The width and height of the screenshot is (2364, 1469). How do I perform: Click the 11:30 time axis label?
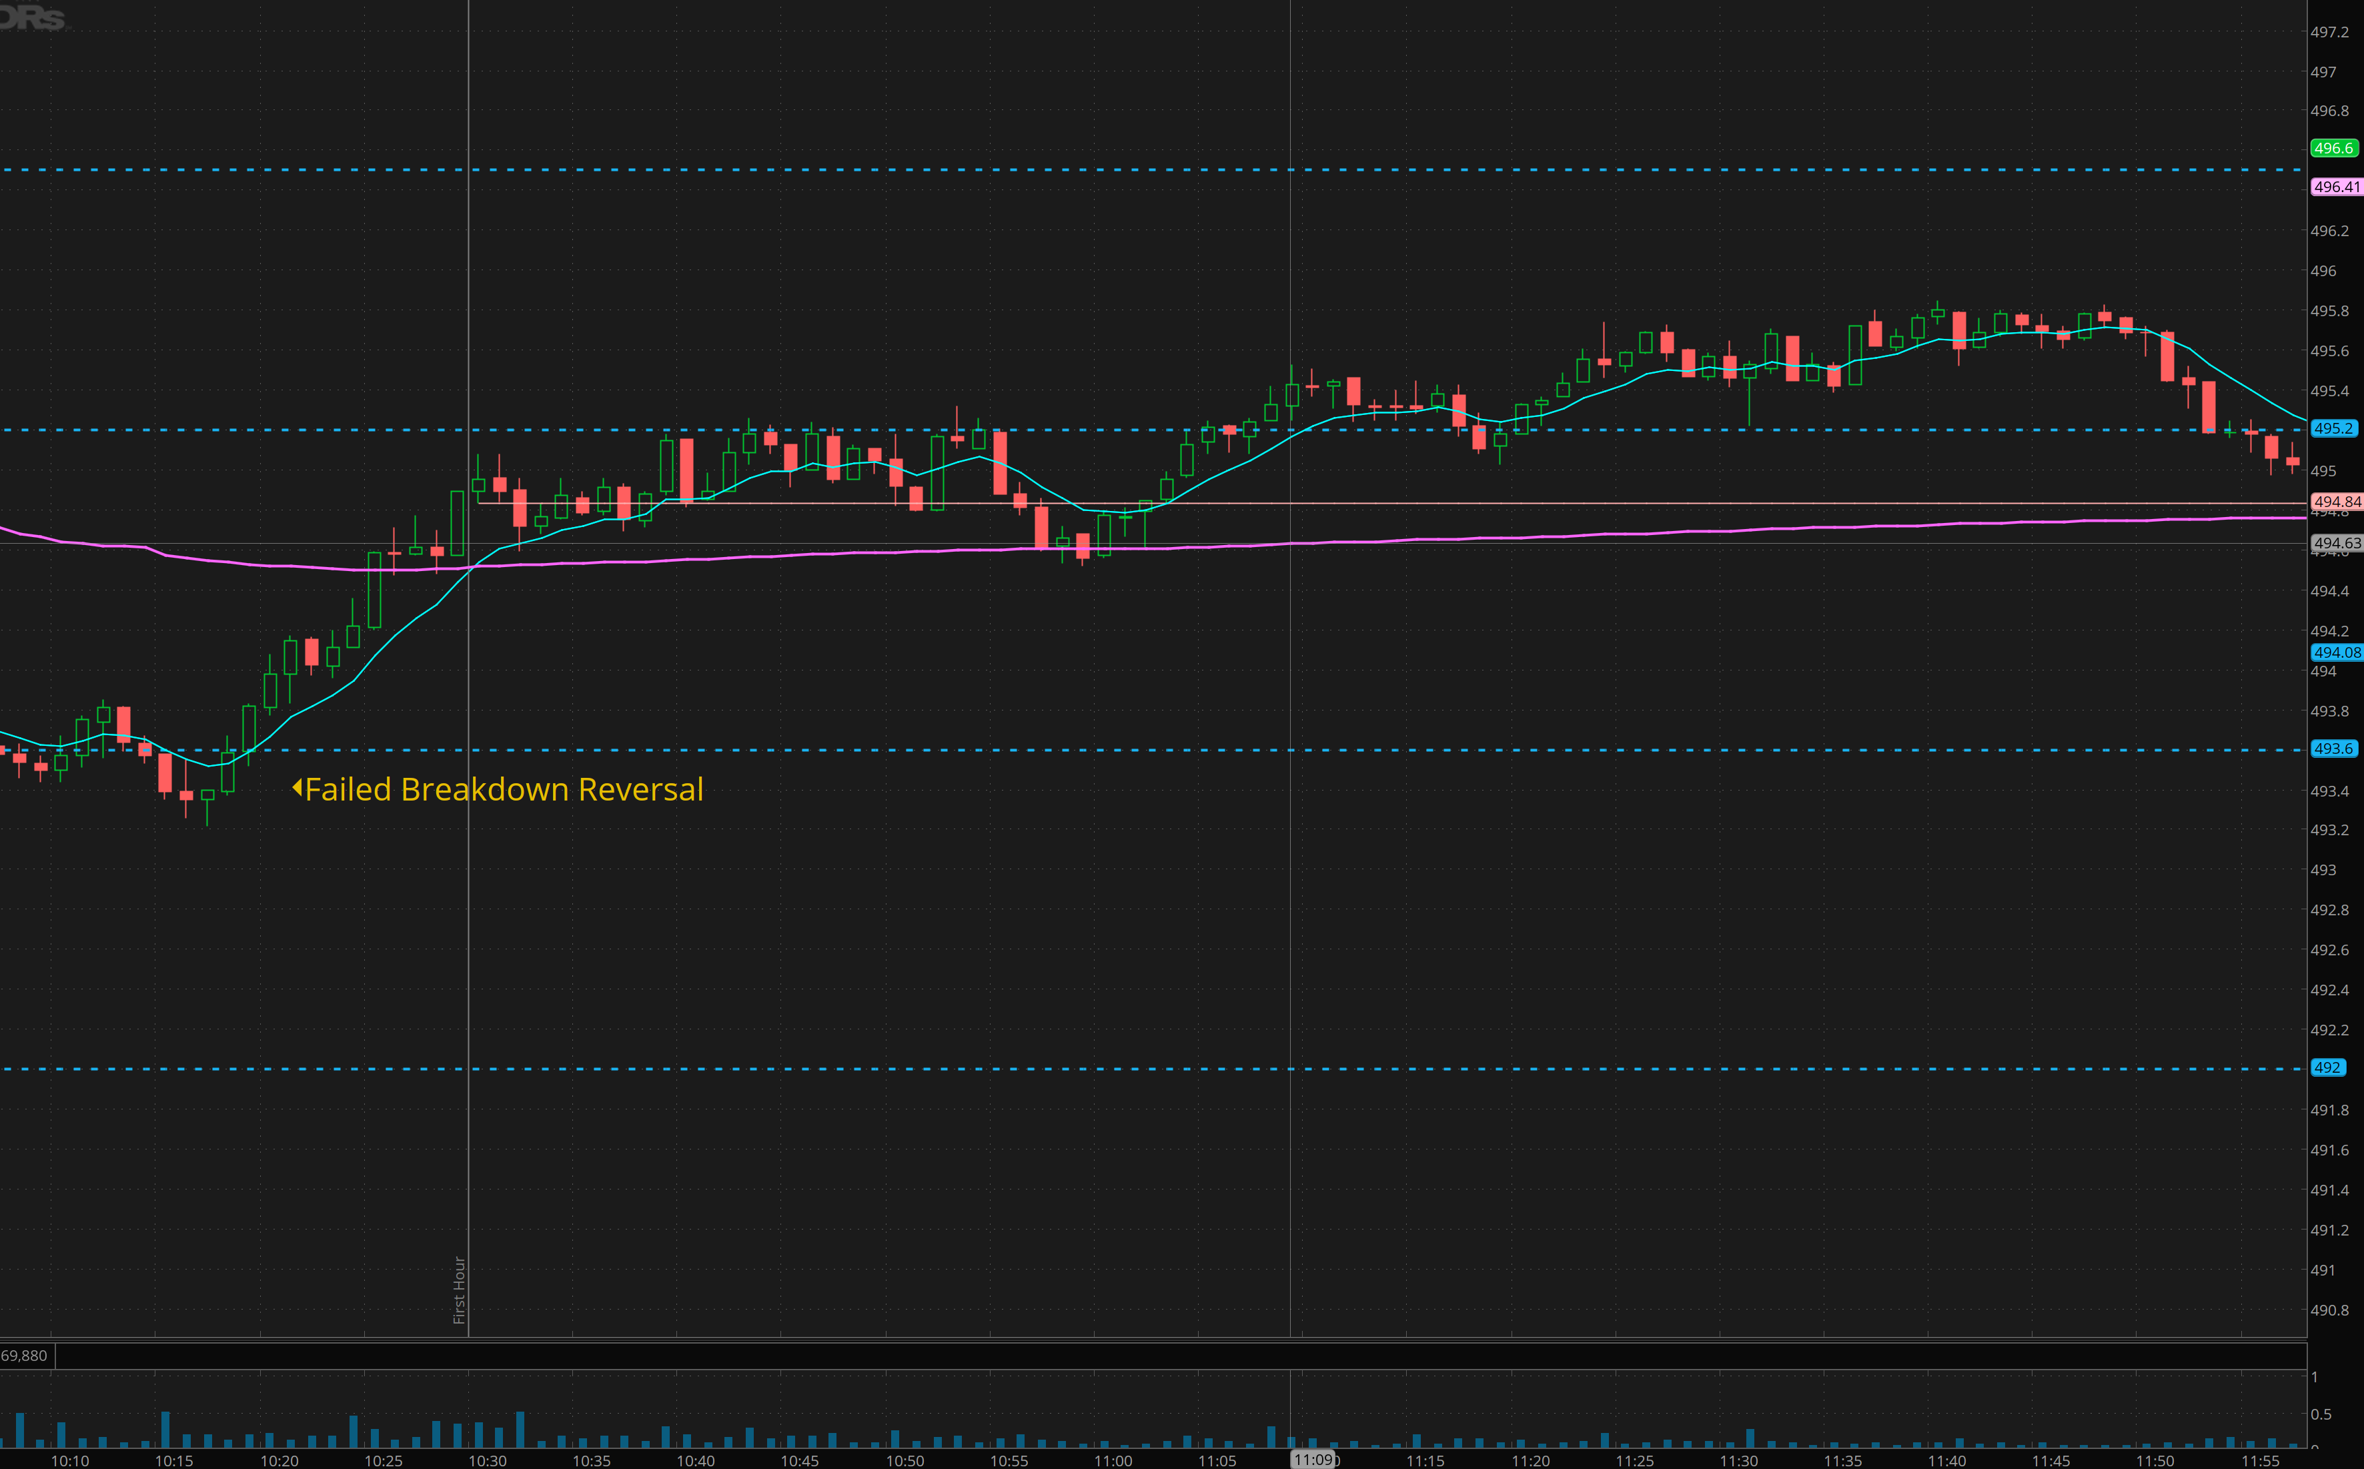tap(1738, 1461)
